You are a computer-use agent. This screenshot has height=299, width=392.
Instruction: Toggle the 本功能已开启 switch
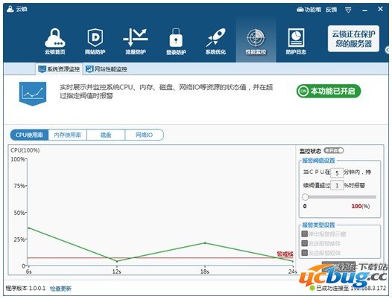click(x=329, y=91)
